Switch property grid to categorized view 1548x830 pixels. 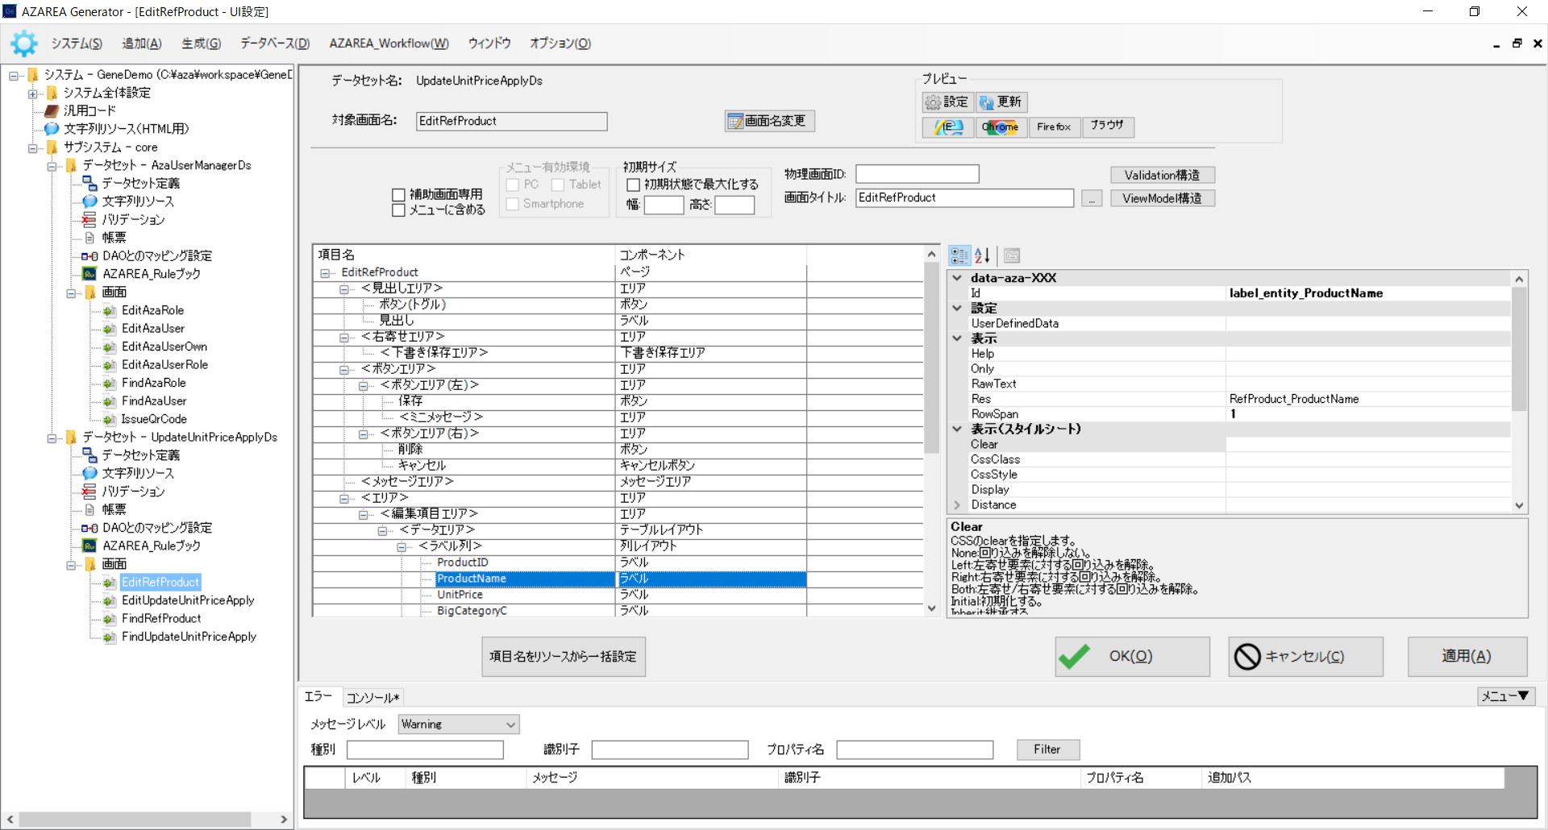pyautogui.click(x=959, y=255)
